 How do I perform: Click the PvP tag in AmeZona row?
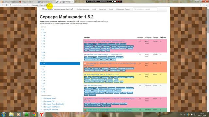point(86,57)
